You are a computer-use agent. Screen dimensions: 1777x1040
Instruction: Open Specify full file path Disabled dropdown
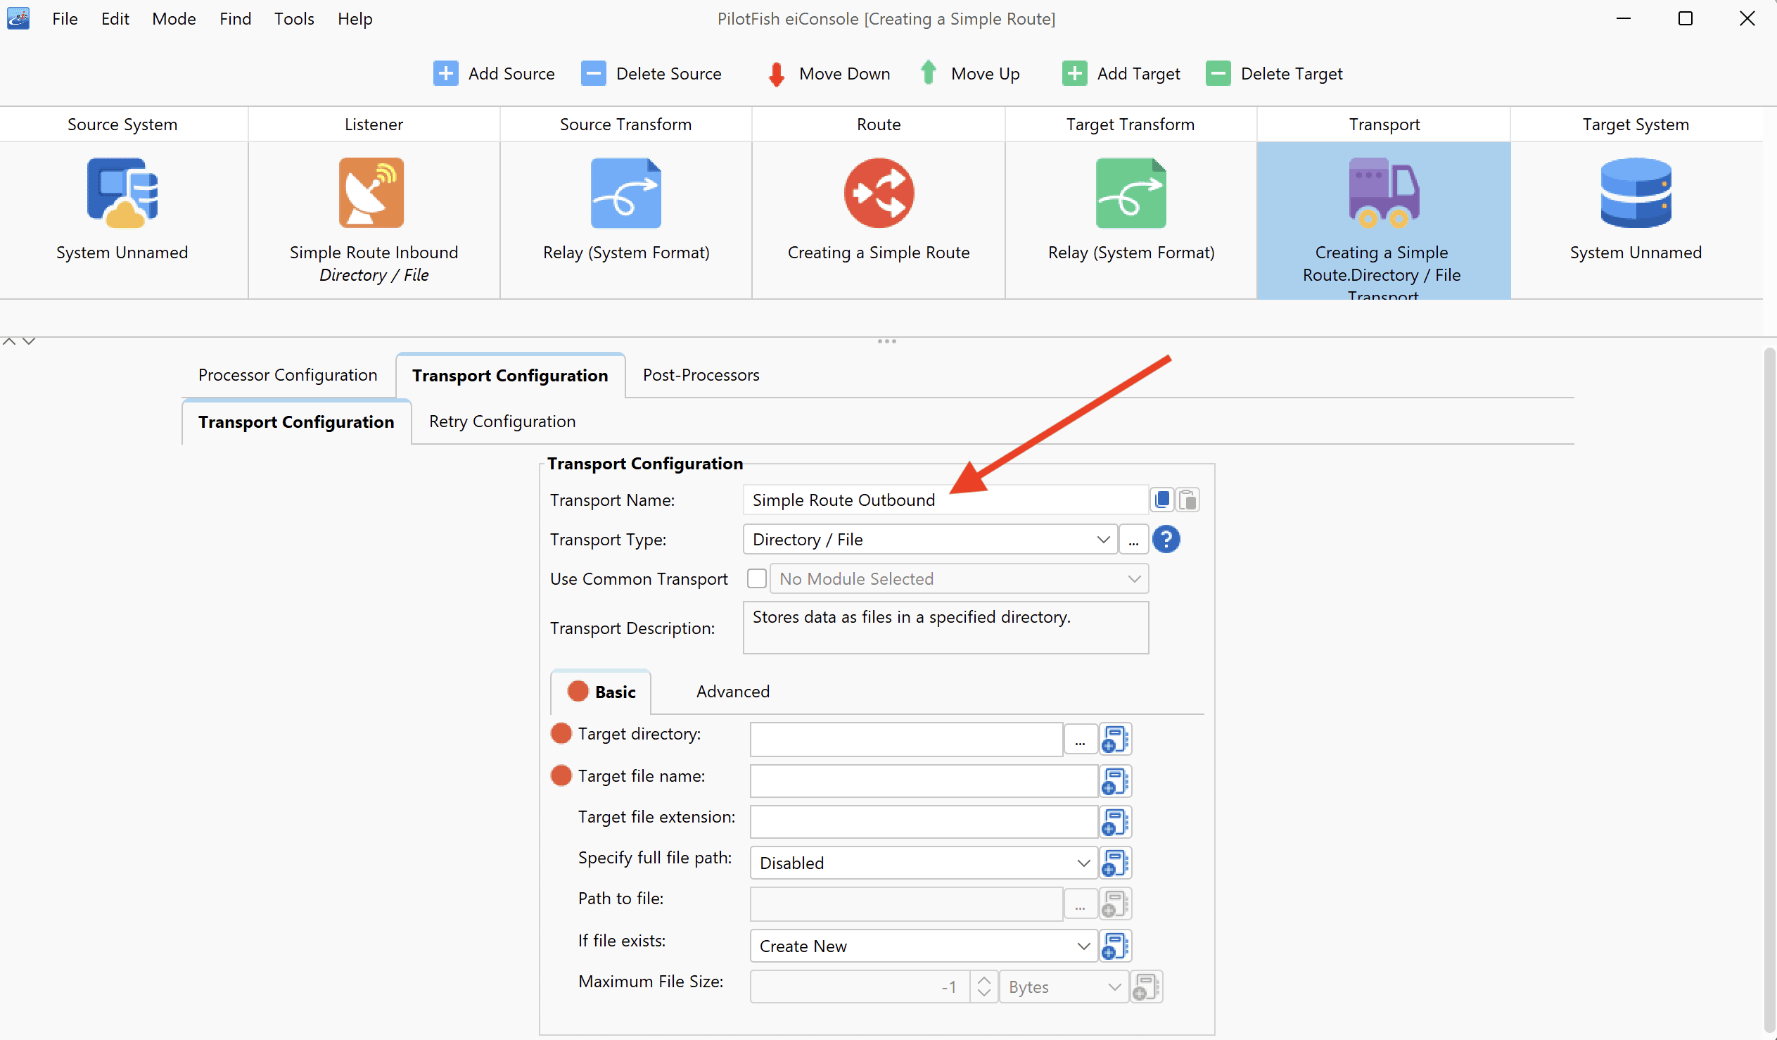[x=924, y=862]
